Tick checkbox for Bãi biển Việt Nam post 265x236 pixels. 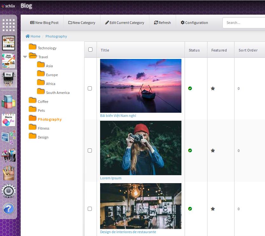90,89
